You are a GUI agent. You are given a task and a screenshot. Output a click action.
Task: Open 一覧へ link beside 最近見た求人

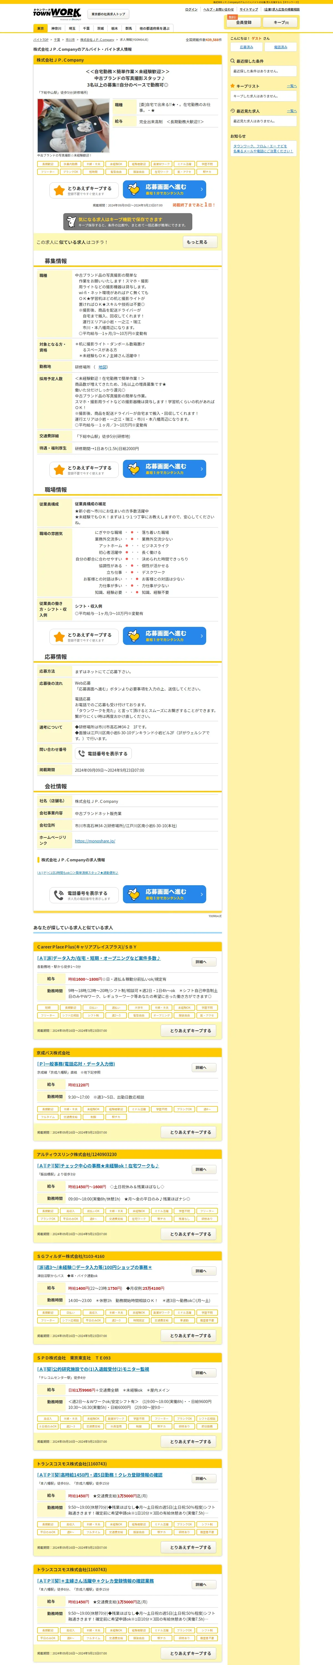(292, 111)
